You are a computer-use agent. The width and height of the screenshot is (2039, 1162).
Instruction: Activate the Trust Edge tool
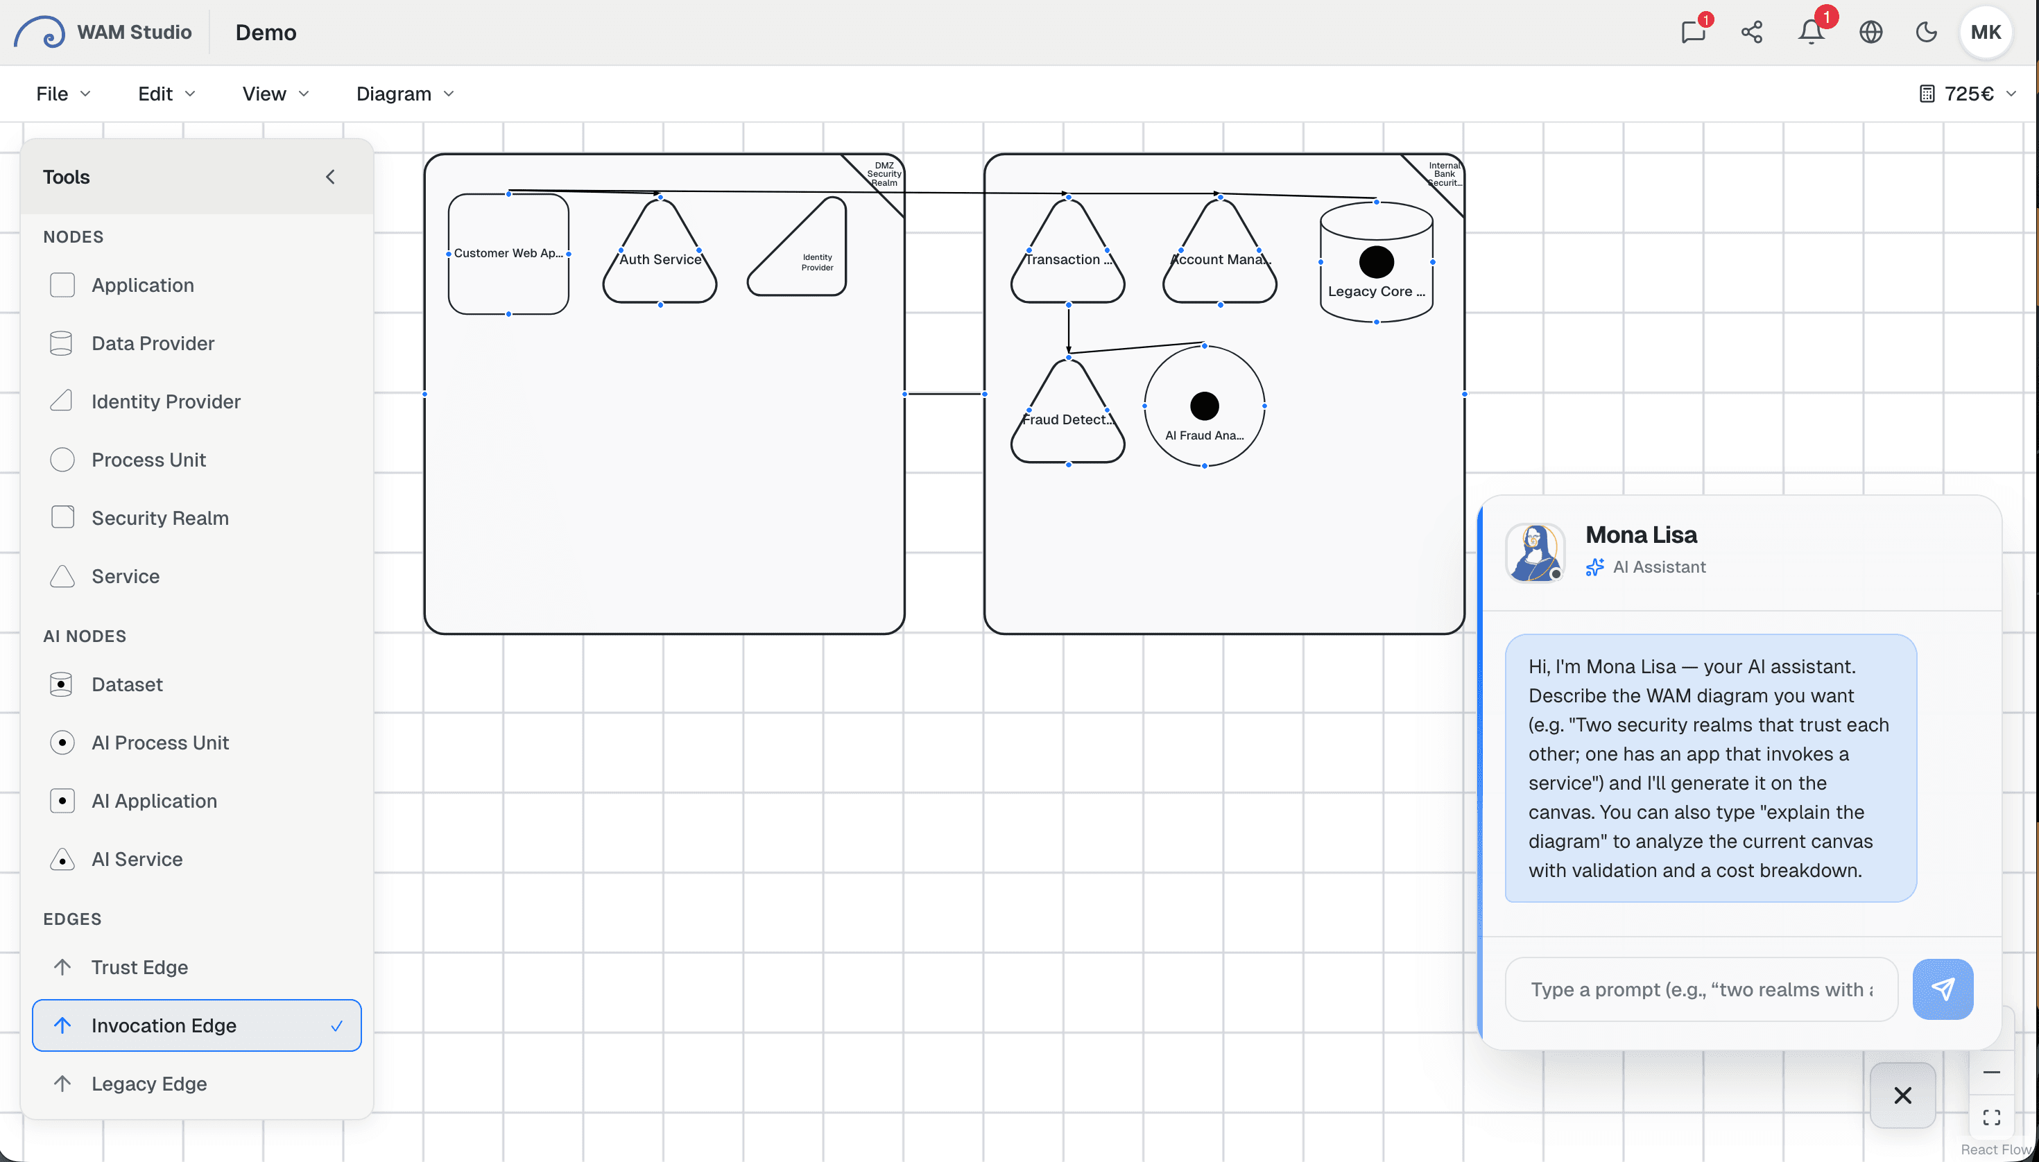tap(139, 966)
